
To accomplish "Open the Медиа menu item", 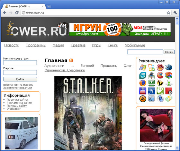I will (x=58, y=45).
